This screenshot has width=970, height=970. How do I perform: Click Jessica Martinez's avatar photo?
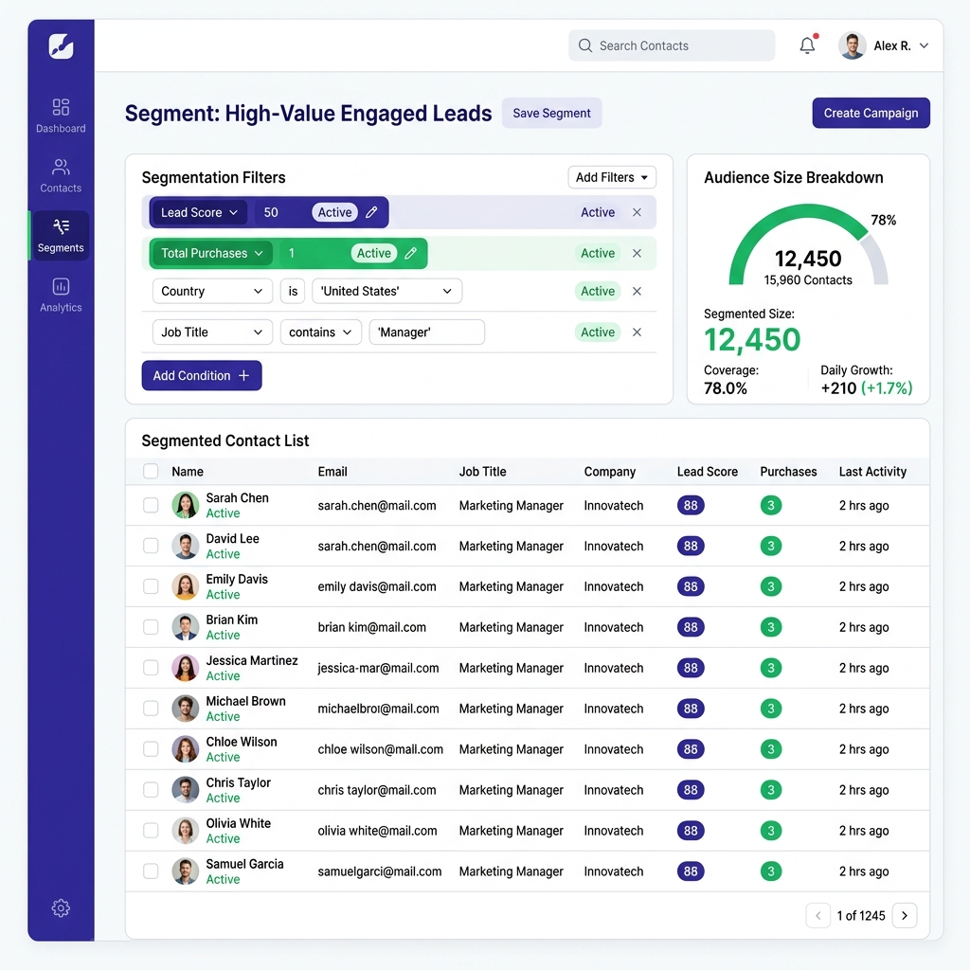pyautogui.click(x=185, y=668)
